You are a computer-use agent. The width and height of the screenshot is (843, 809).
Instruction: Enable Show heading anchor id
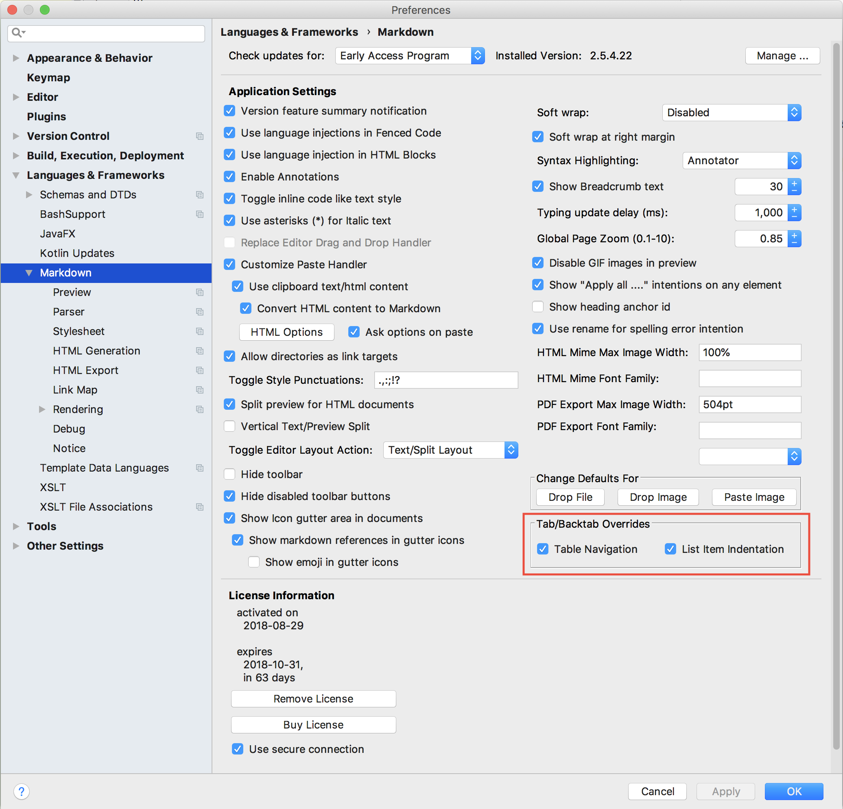coord(537,307)
